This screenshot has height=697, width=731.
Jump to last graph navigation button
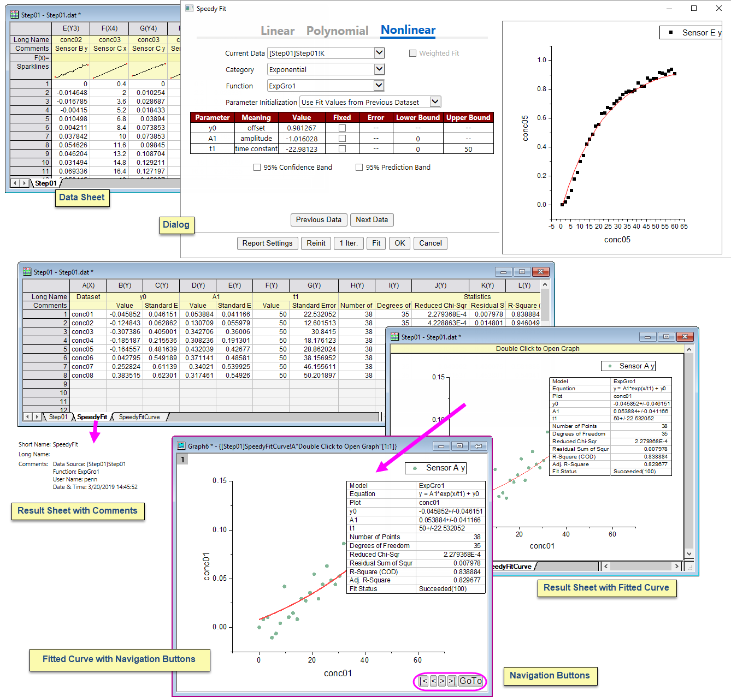[452, 681]
